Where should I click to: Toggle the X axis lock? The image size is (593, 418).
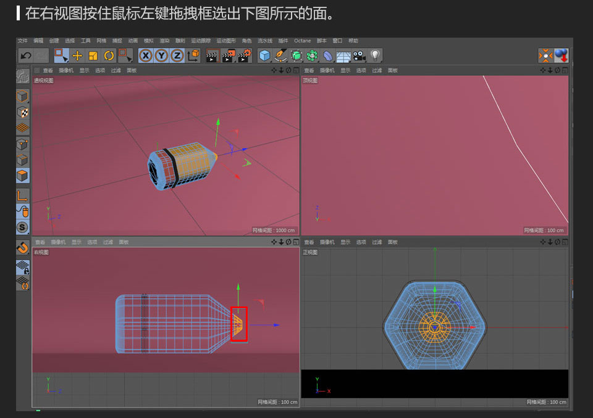(145, 55)
